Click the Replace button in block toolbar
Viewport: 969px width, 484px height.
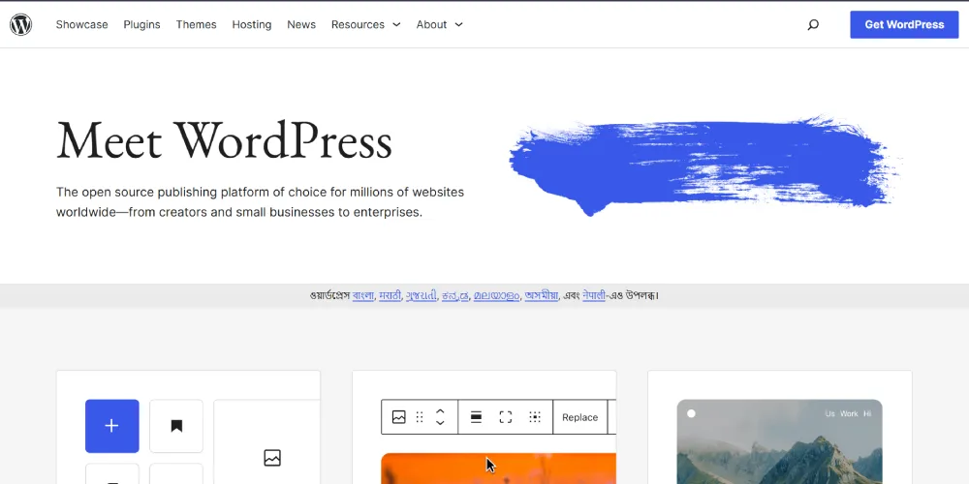coord(579,417)
